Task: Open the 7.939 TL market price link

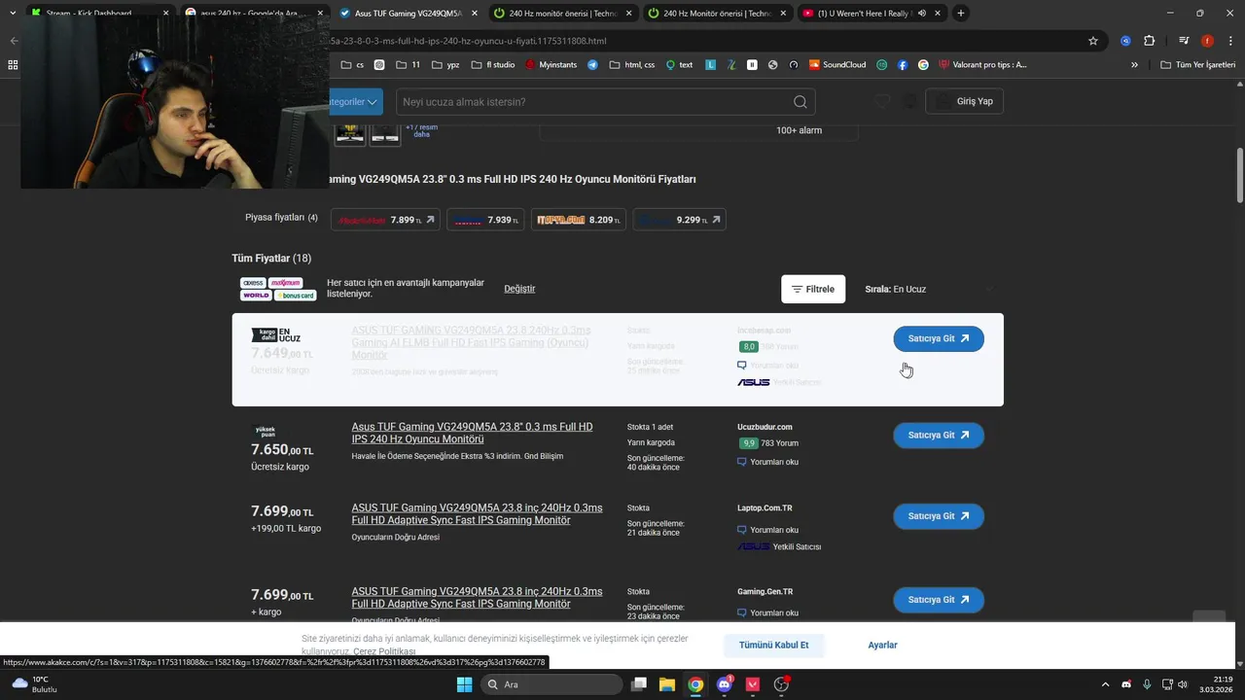Action: pos(485,220)
